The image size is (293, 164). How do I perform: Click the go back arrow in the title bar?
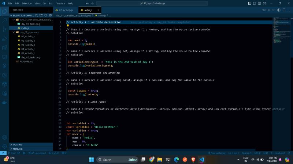(x=87, y=3)
